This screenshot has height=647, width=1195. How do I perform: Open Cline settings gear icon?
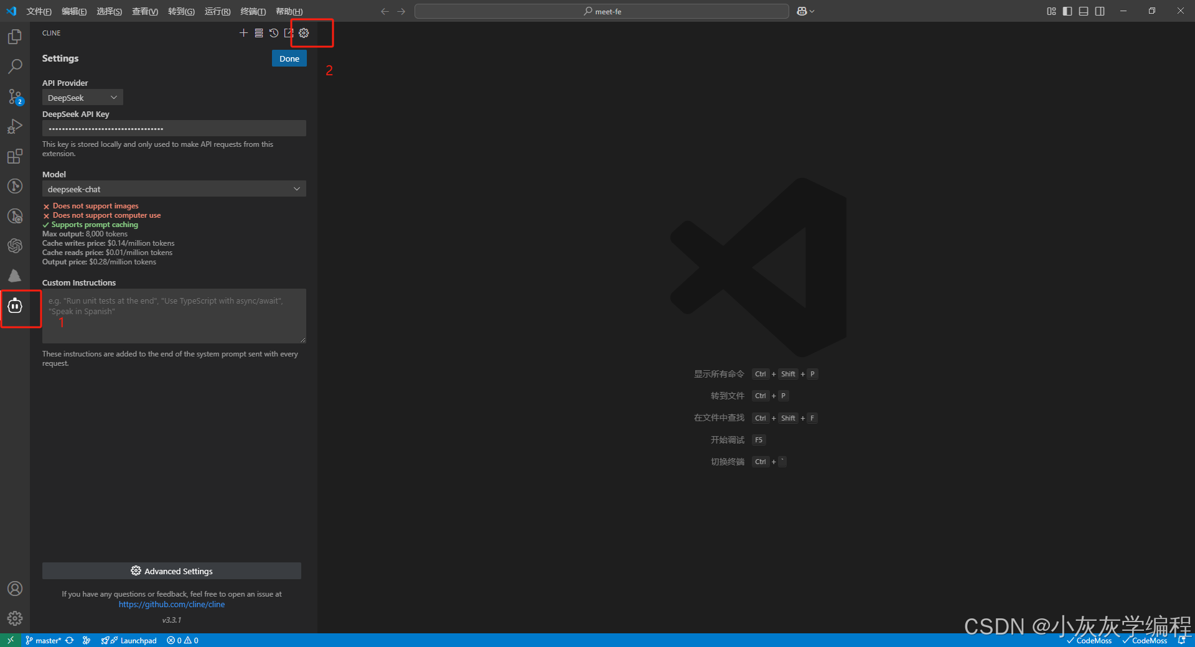click(x=304, y=33)
